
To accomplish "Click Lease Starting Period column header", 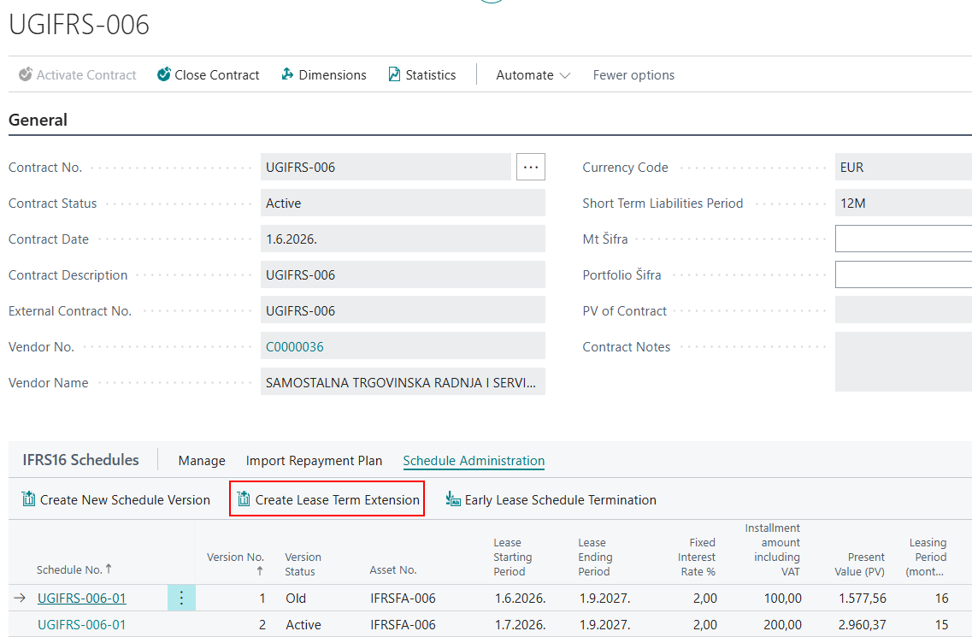I will 513,557.
